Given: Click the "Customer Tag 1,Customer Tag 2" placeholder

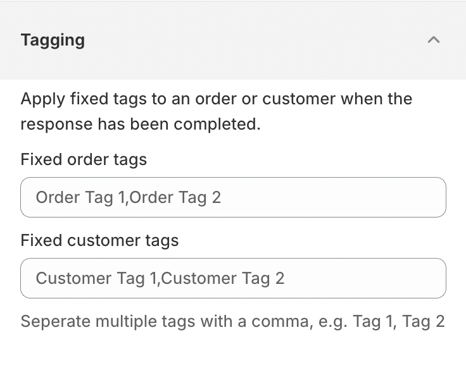Looking at the screenshot, I should click(x=160, y=278).
